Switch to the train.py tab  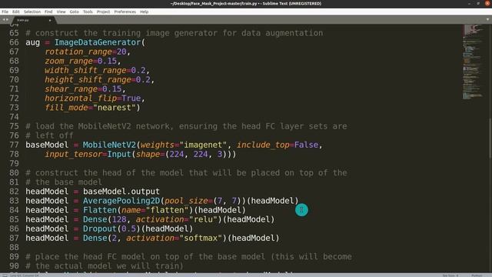[33, 20]
